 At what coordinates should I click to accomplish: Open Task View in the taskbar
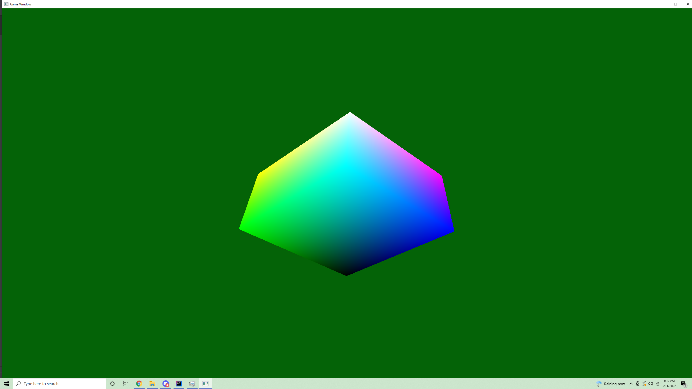point(125,384)
